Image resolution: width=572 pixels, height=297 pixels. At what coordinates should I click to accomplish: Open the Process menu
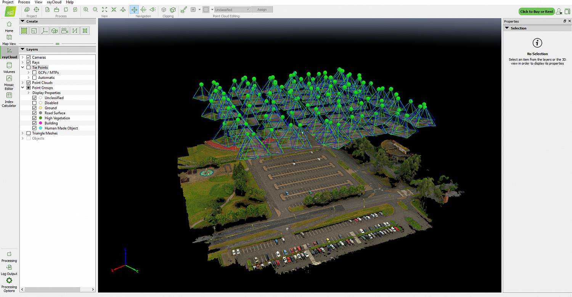click(24, 2)
